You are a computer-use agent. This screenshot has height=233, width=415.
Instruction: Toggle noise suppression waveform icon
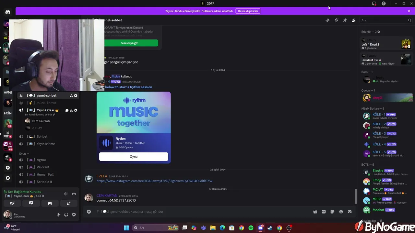[66, 194]
